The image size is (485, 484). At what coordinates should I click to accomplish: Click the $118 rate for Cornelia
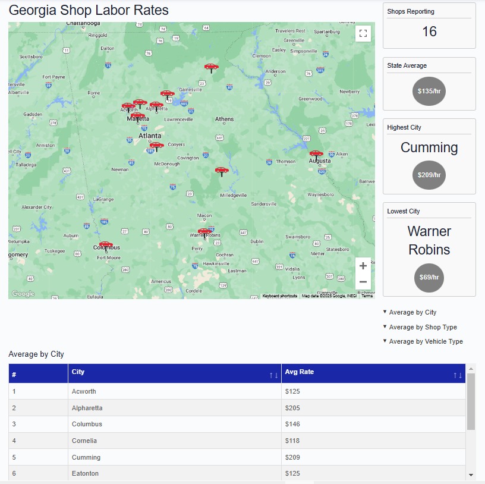(292, 441)
